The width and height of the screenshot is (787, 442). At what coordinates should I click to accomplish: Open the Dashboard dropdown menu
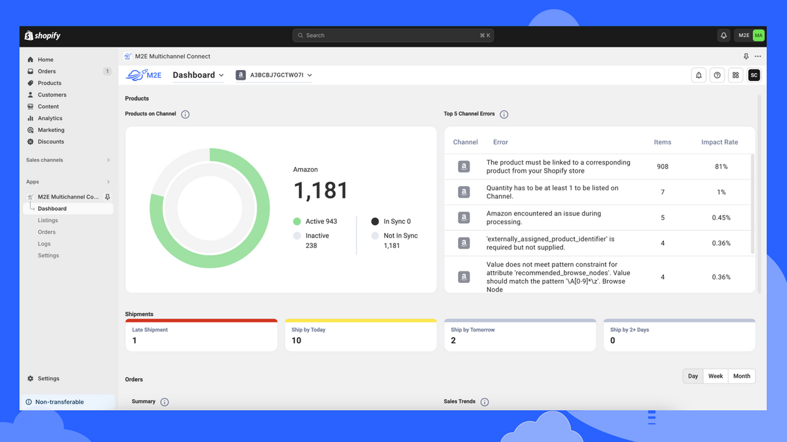click(198, 75)
